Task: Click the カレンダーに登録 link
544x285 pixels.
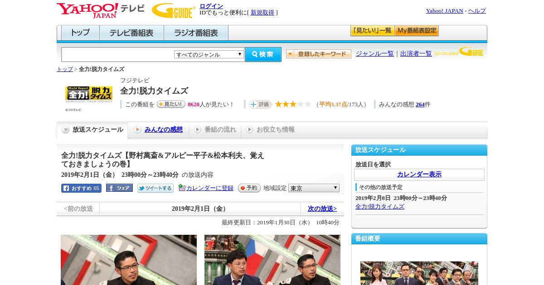Action: tap(210, 188)
